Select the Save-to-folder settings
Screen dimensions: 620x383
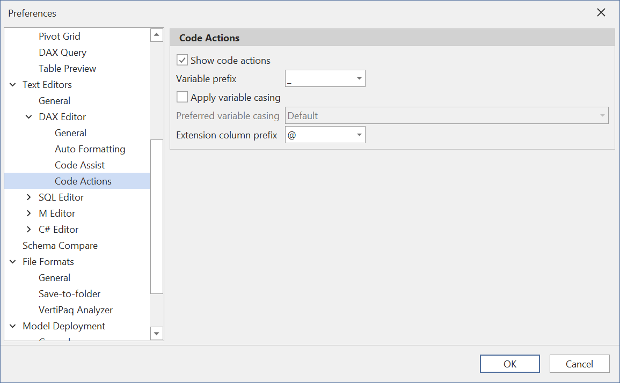point(69,293)
